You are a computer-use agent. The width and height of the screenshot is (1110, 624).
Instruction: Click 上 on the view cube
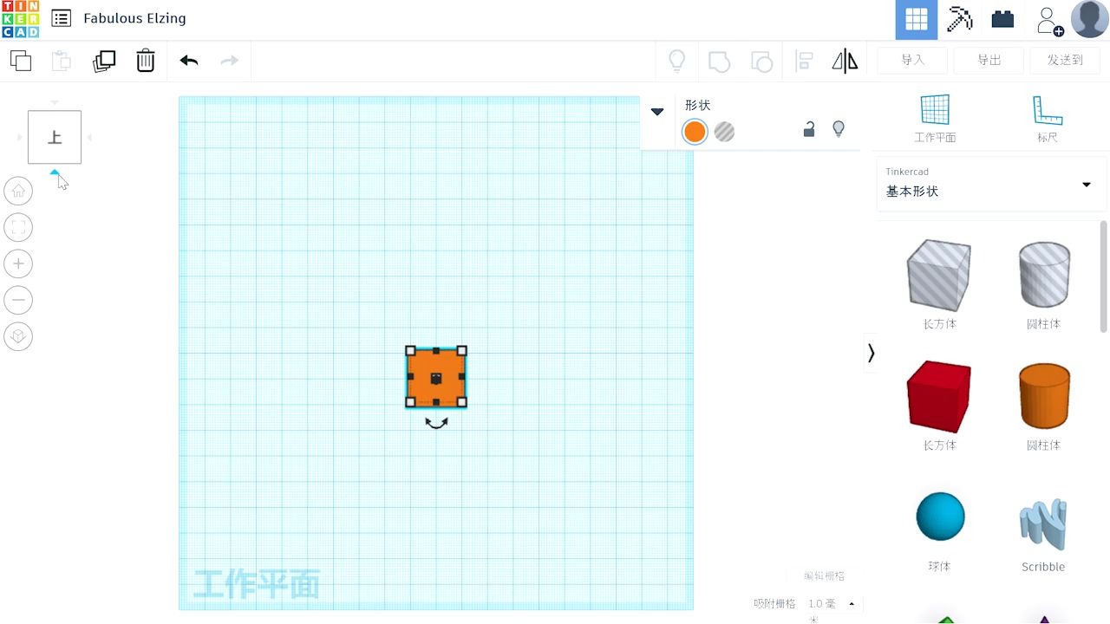(x=54, y=136)
